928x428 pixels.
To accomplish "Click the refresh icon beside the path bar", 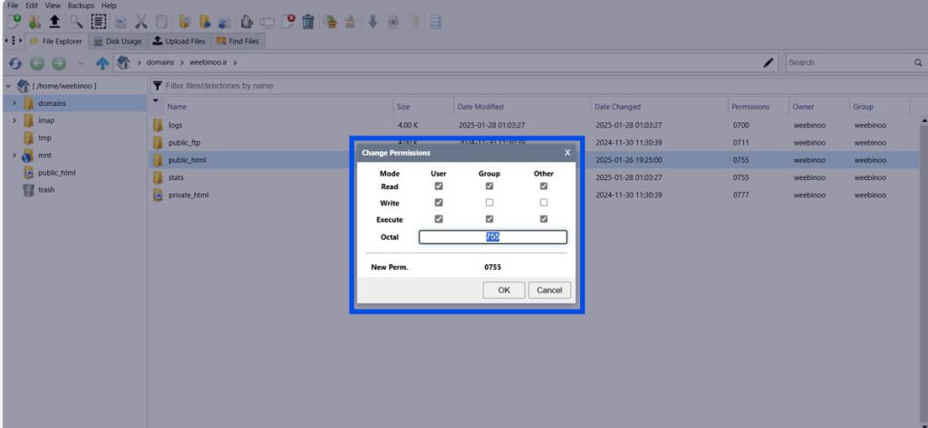I will pos(15,63).
